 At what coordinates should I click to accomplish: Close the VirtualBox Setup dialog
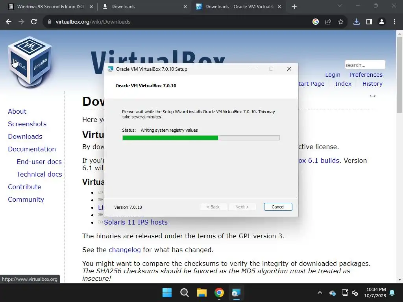pos(289,69)
